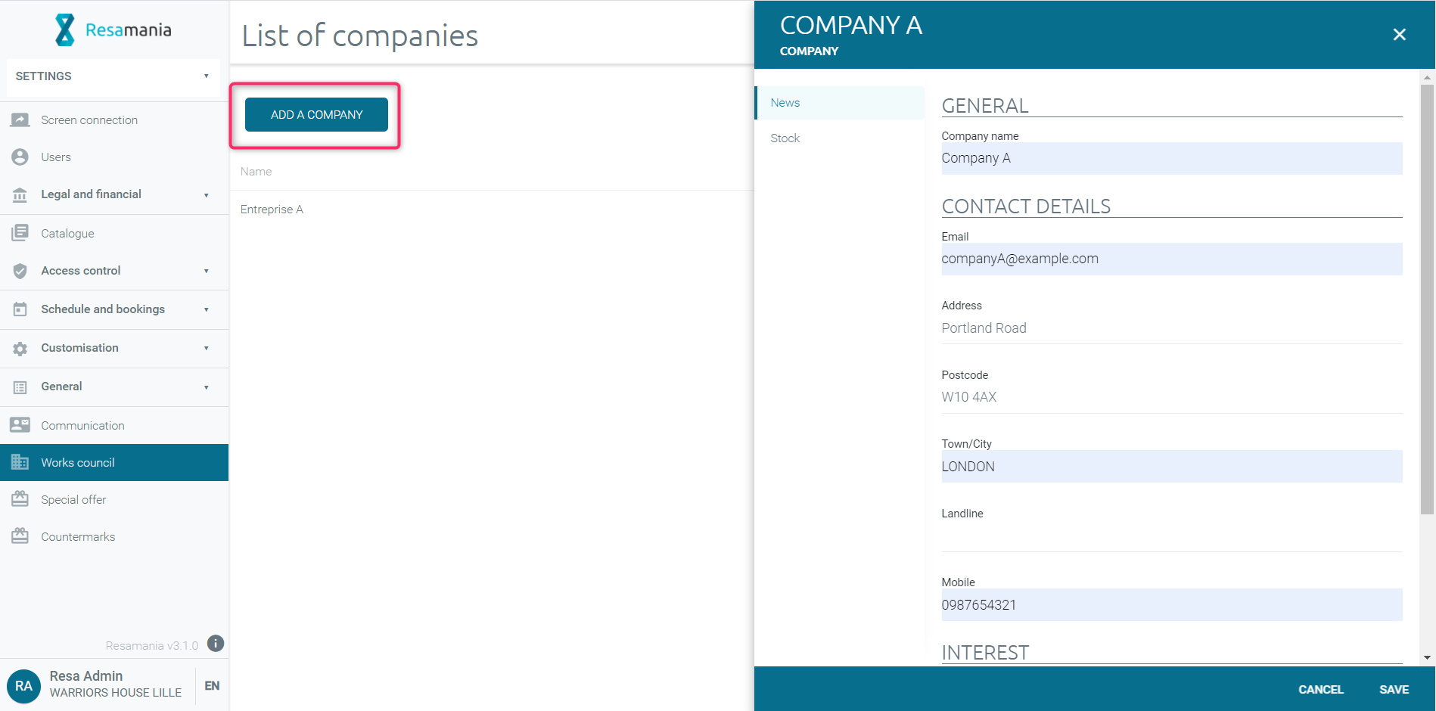Click the version info icon
The image size is (1436, 711).
216,644
